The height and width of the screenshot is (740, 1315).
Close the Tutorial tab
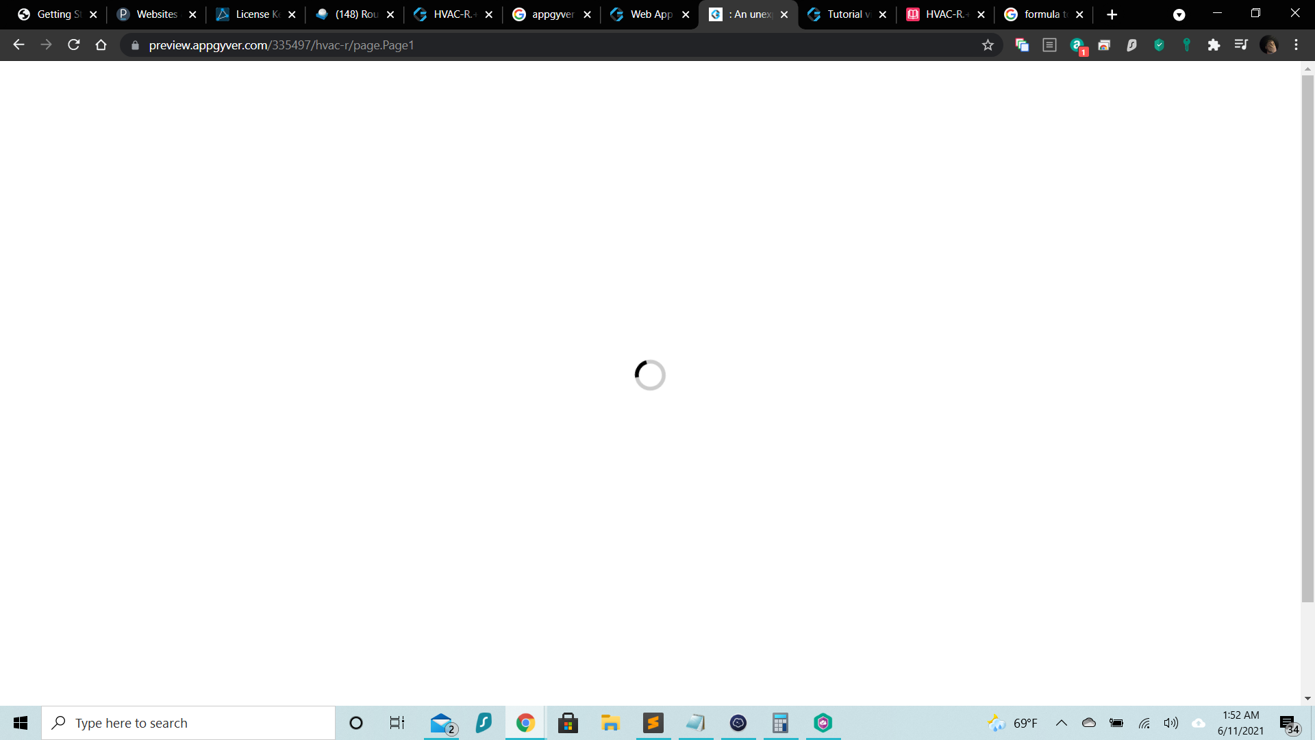pyautogui.click(x=883, y=14)
